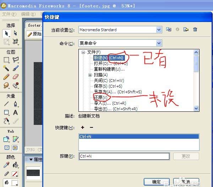The image size is (213, 187).
Task: Select the Freeform tool
Action: tap(6, 121)
